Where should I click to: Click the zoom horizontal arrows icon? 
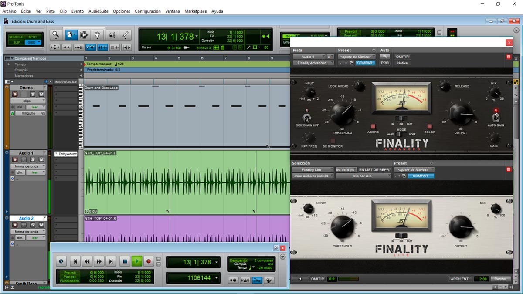coord(55,47)
